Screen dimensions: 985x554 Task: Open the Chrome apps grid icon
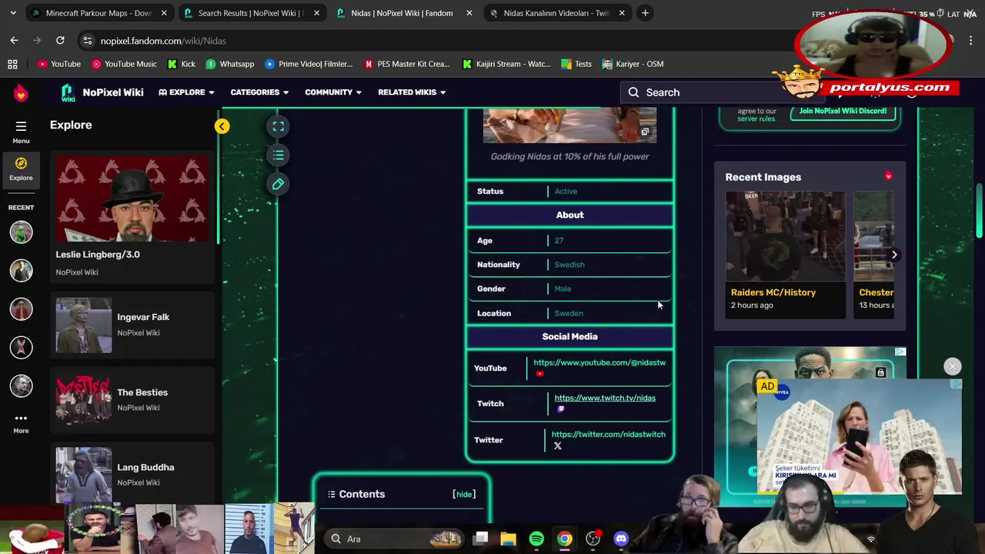pyautogui.click(x=12, y=64)
